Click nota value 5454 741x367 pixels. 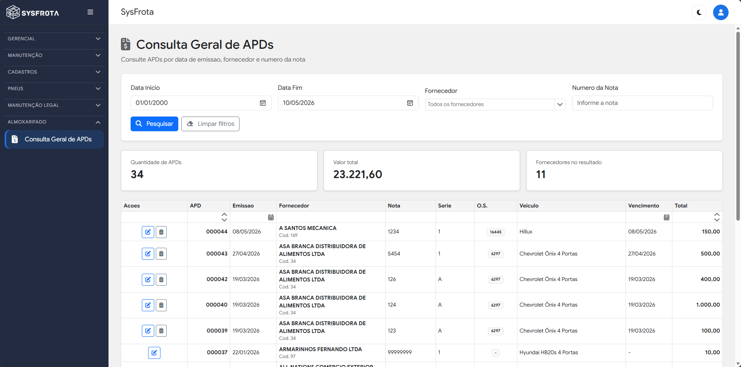click(394, 254)
